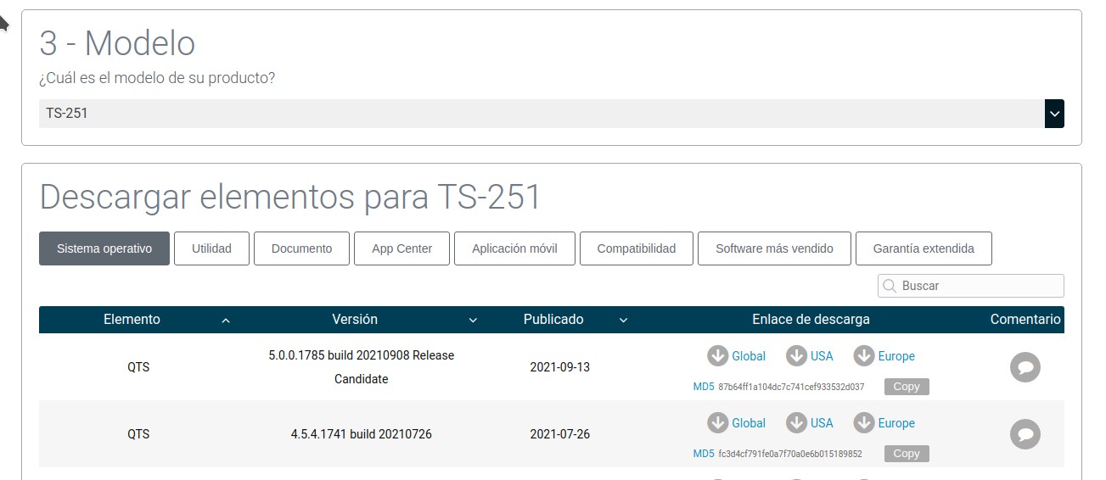Click the MD5 link for QTS 4.5.4.1741
The height and width of the screenshot is (480, 1106).
click(703, 454)
